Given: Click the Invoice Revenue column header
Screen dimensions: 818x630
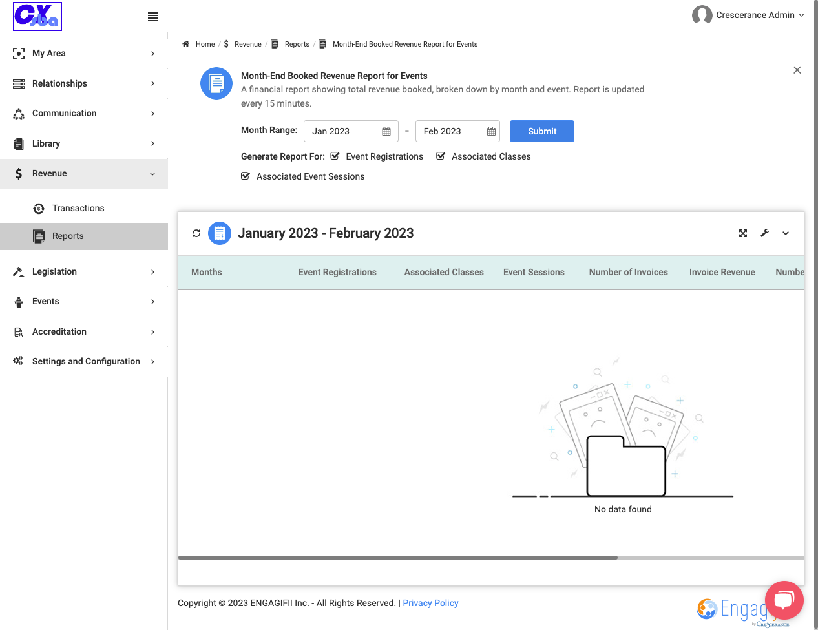Looking at the screenshot, I should tap(722, 272).
